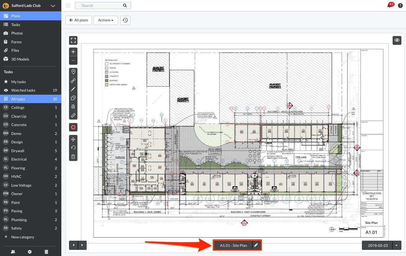Toggle pin visibility with the eye icon
Screen dimensions: 406x256
(x=397, y=40)
